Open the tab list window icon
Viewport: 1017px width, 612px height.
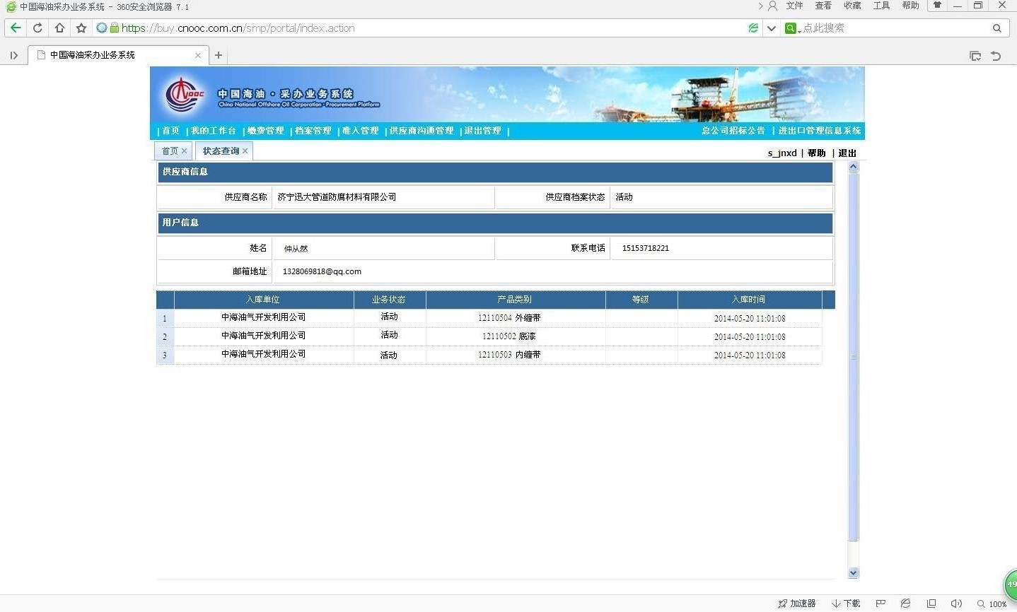pos(975,56)
